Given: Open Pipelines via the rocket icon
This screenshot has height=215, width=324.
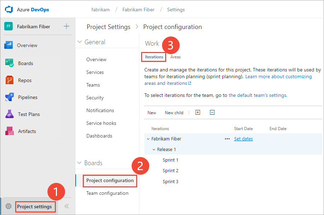Looking at the screenshot, I should 9,97.
